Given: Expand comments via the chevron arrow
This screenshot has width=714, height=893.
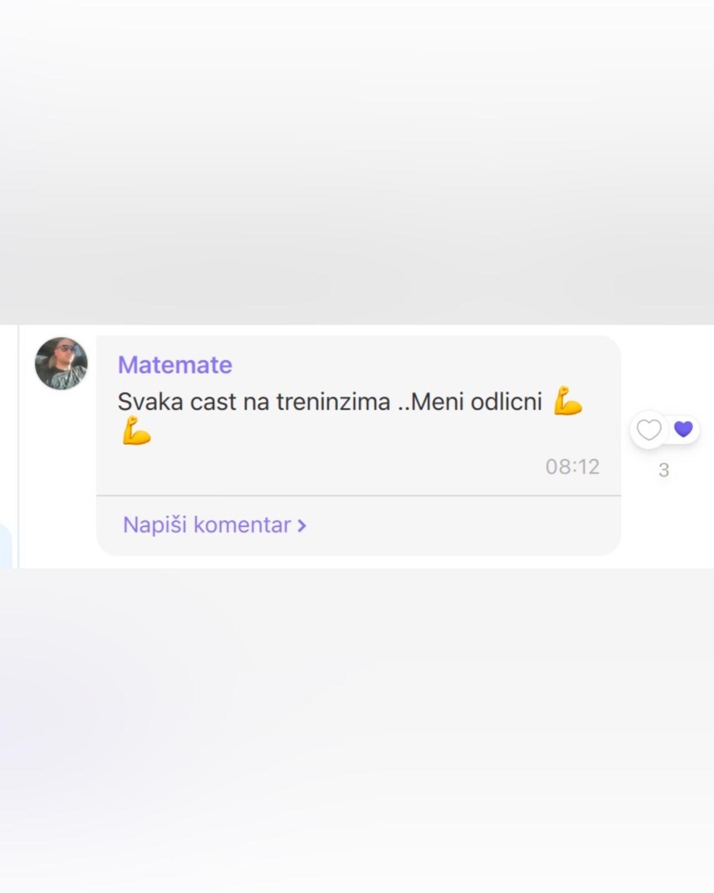Looking at the screenshot, I should click(302, 526).
